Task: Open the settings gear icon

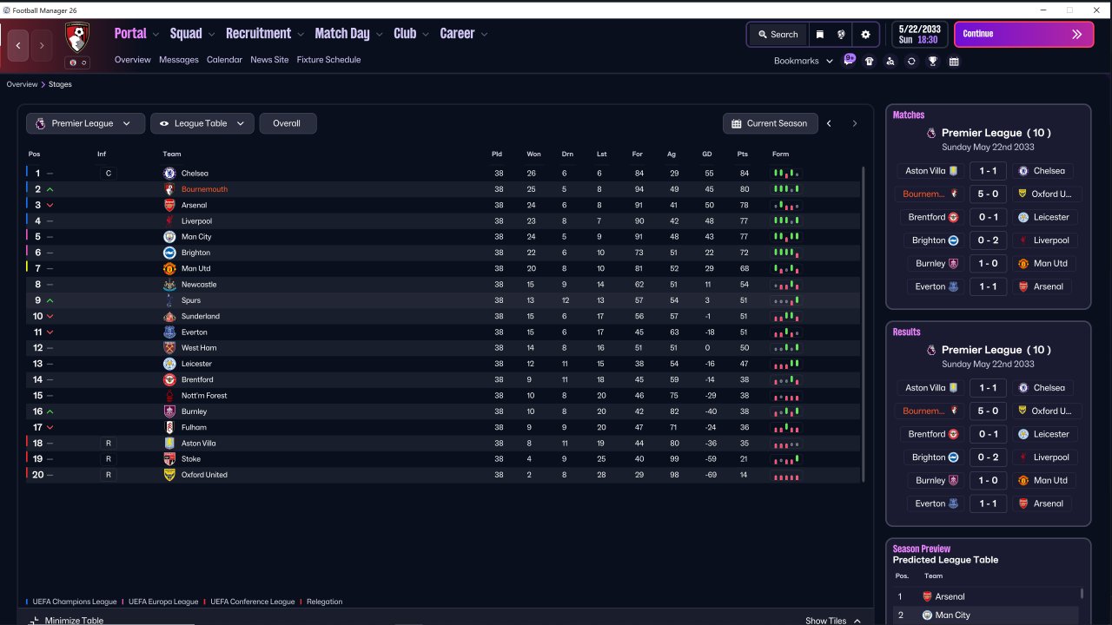Action: point(865,35)
